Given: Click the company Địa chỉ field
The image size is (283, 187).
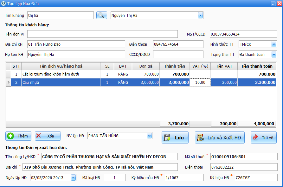Looking at the screenshot, I should [x=100, y=167].
